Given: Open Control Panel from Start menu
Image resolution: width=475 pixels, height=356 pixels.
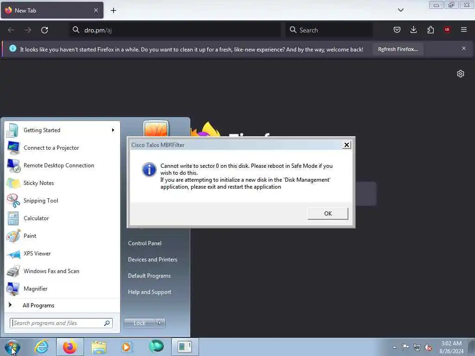Looking at the screenshot, I should (145, 243).
